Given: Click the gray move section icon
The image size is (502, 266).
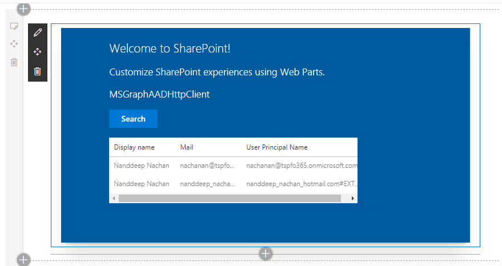Looking at the screenshot, I should 14,44.
